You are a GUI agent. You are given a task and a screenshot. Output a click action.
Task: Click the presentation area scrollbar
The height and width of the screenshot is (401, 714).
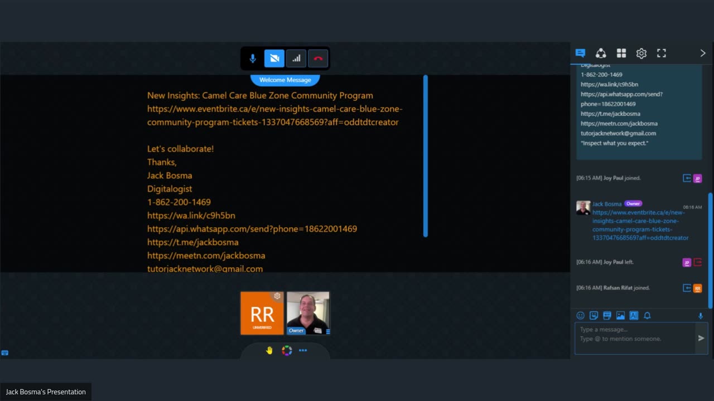[x=426, y=156]
